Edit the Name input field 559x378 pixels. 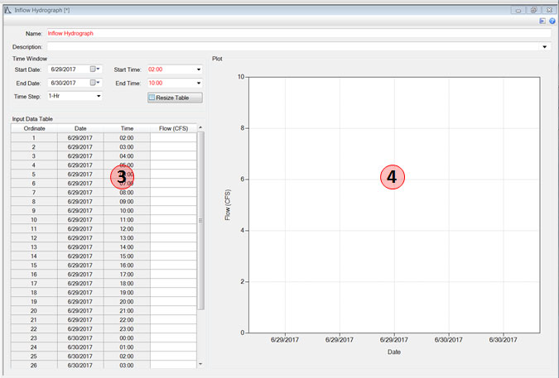tap(299, 33)
